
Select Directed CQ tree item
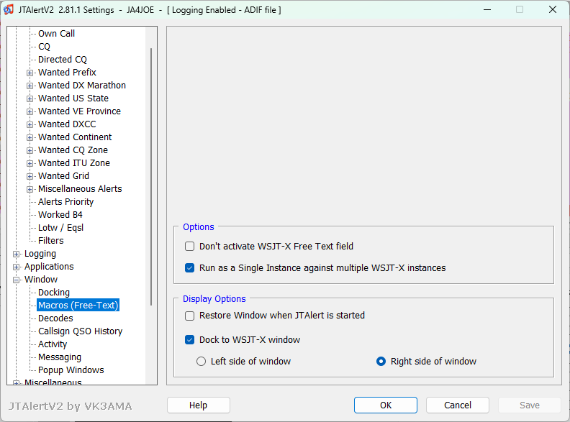click(x=63, y=59)
